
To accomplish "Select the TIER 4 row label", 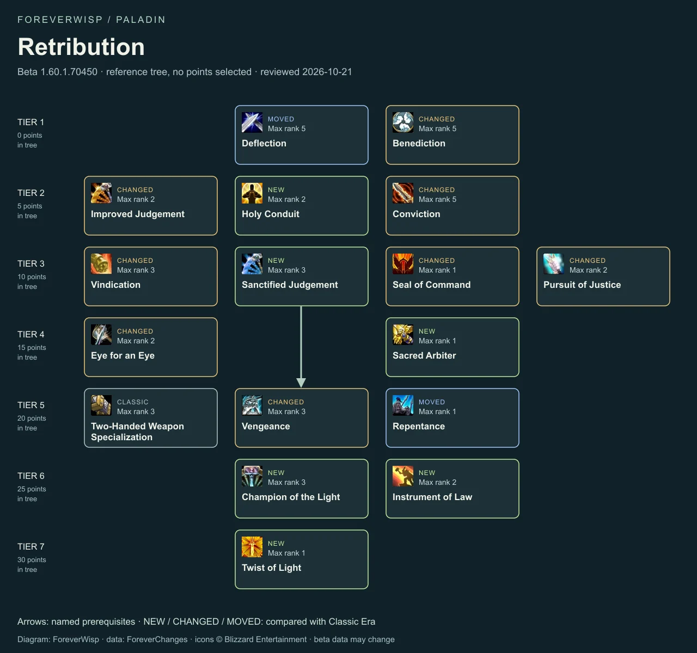I will pyautogui.click(x=31, y=334).
